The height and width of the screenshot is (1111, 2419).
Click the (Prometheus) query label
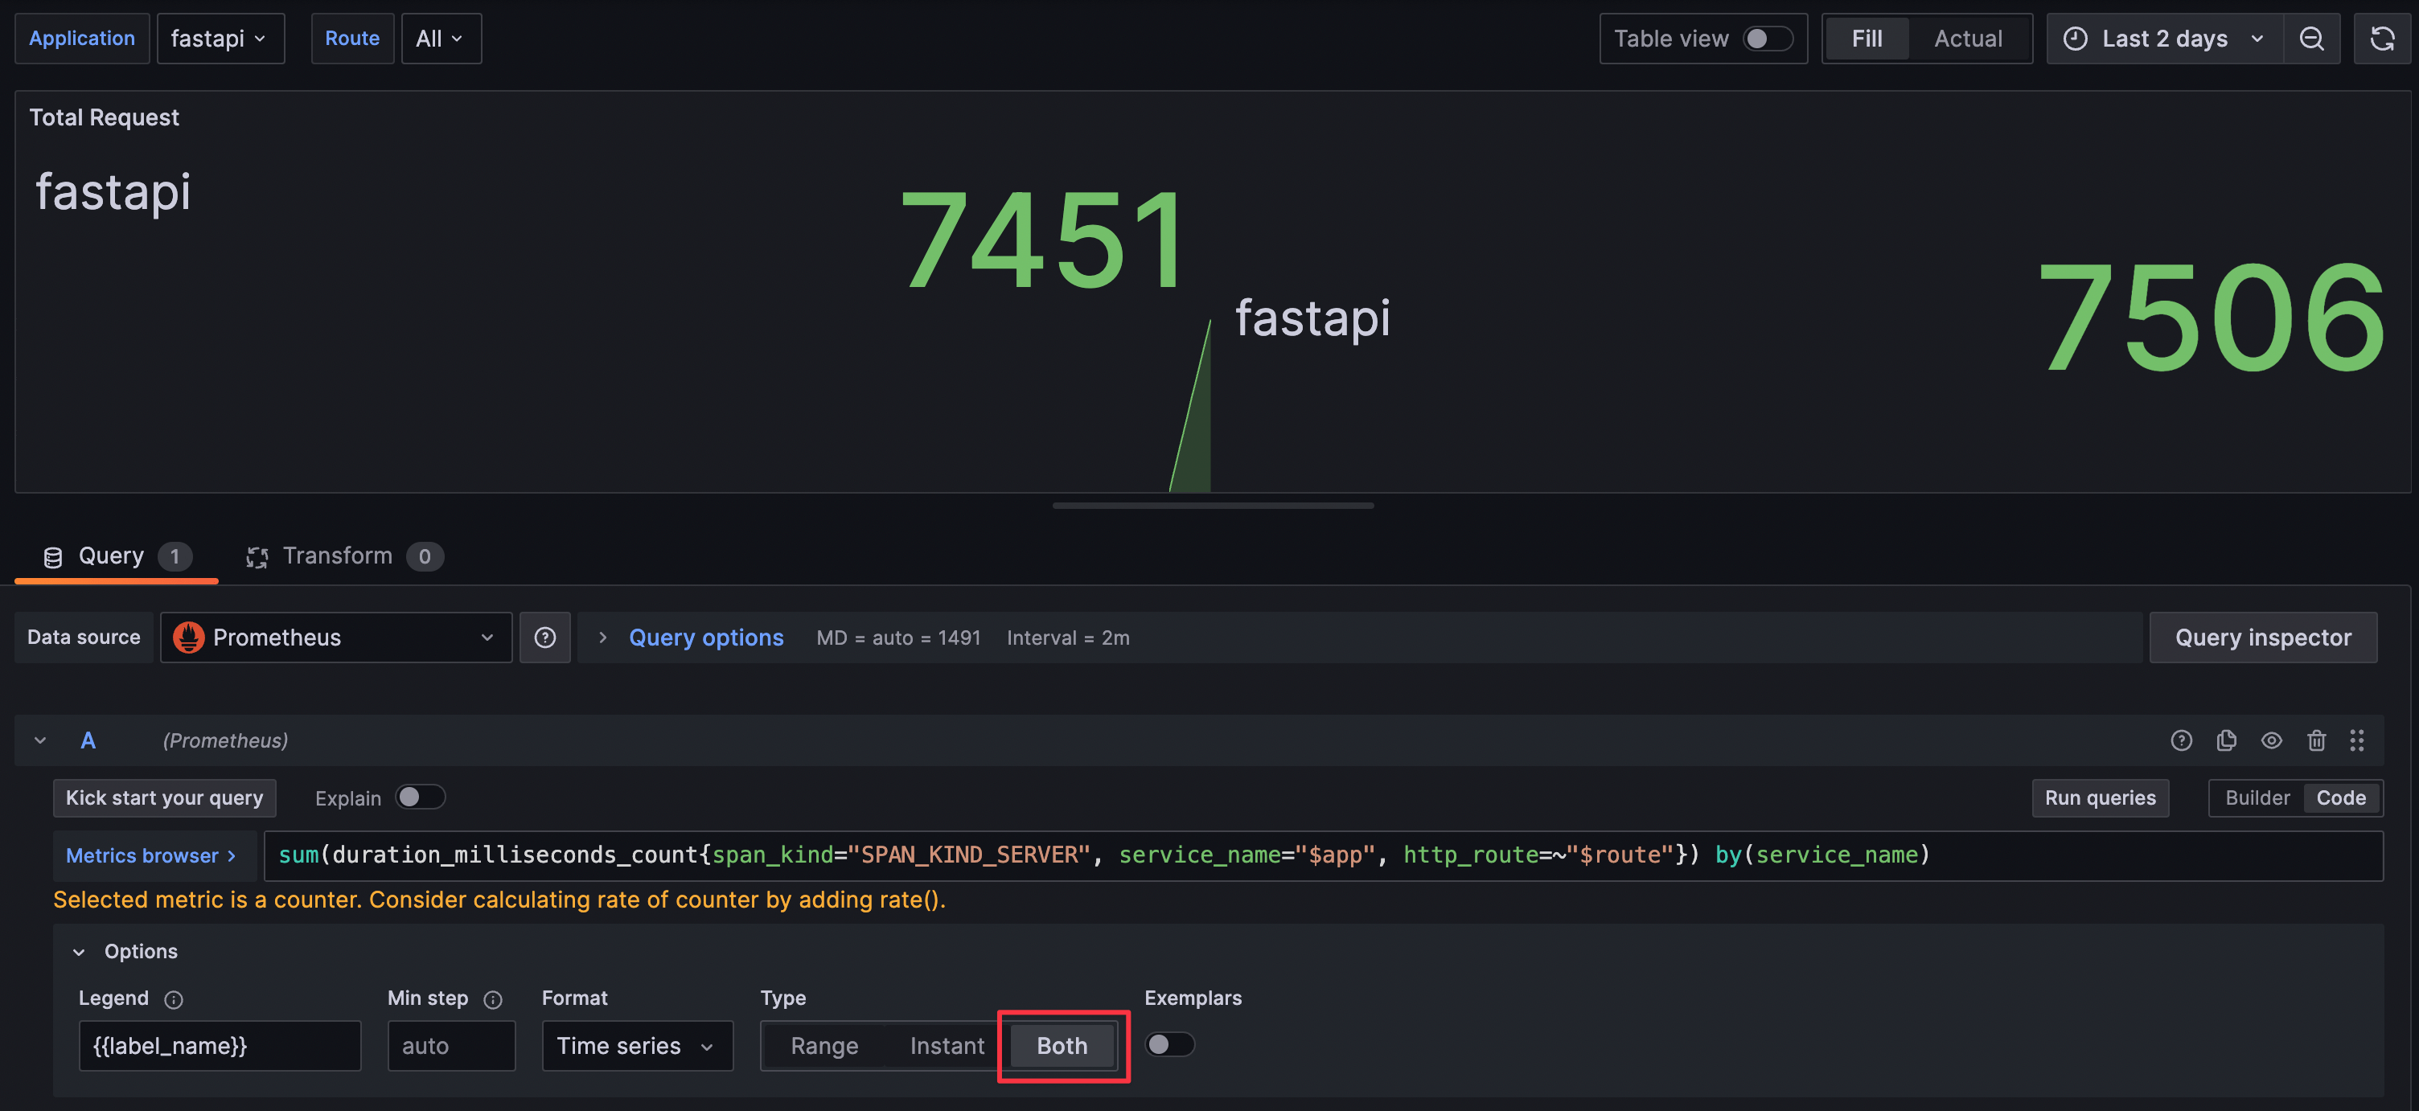point(225,740)
